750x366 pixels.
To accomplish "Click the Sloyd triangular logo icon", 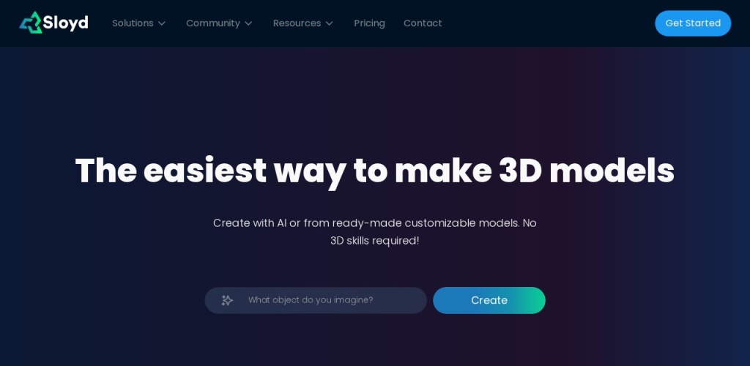I will point(30,23).
